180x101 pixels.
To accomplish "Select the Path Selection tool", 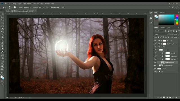I will [2, 61].
